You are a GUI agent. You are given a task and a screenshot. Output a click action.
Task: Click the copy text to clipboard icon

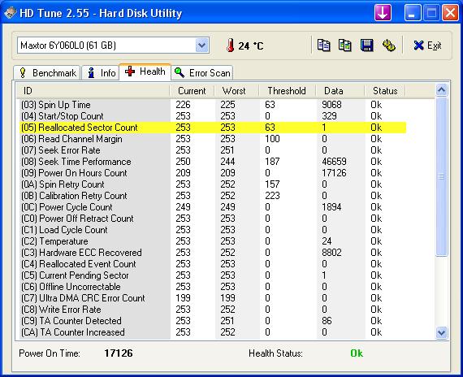click(x=323, y=45)
